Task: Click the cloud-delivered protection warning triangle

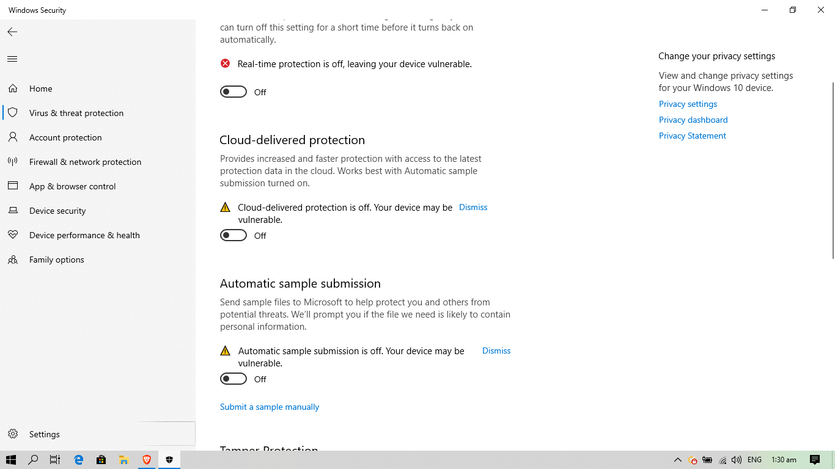Action: point(226,207)
